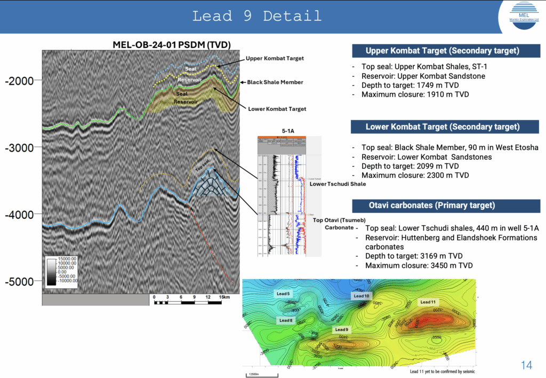Click the -3000 depth axis label
The width and height of the screenshot is (546, 378).
point(19,147)
